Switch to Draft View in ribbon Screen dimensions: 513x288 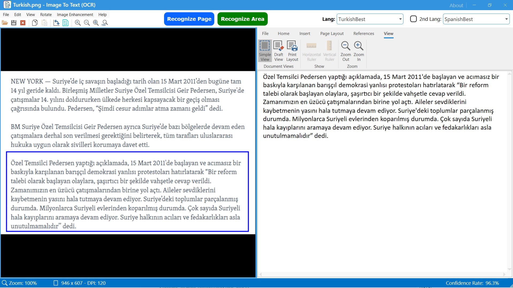(278, 51)
